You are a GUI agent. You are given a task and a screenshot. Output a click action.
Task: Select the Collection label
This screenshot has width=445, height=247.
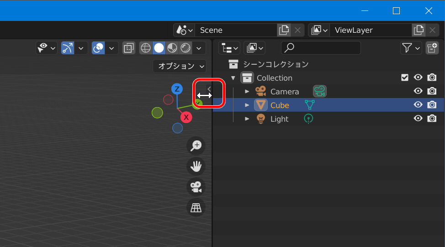tap(275, 78)
